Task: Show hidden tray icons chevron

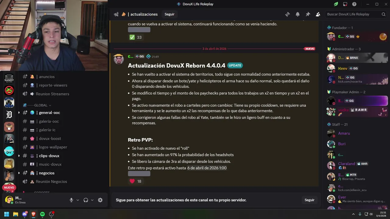Action: (x=353, y=214)
